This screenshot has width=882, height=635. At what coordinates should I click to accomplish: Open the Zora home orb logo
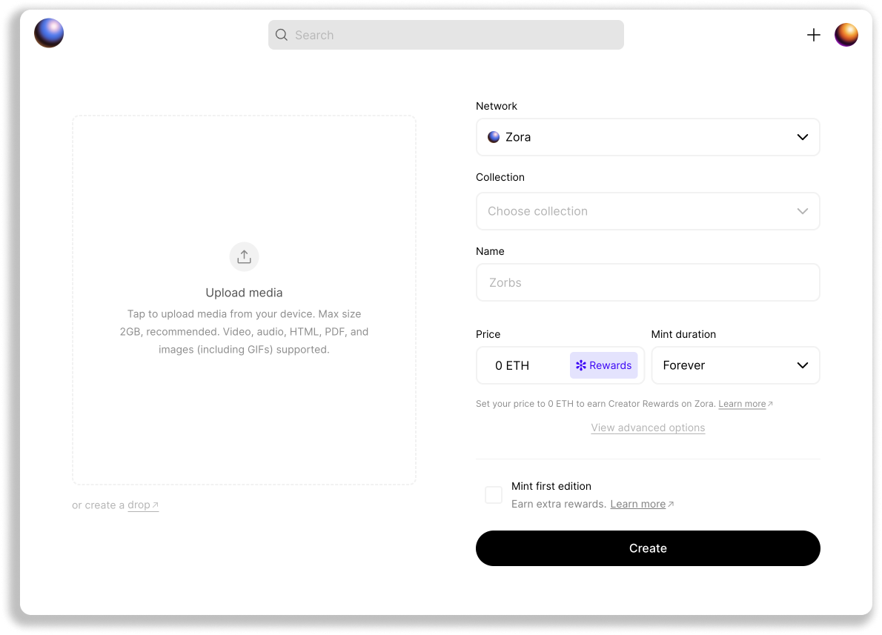49,33
